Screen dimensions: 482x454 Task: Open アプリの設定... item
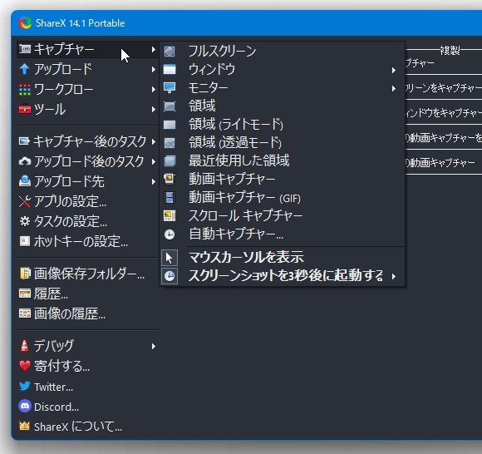click(x=88, y=201)
